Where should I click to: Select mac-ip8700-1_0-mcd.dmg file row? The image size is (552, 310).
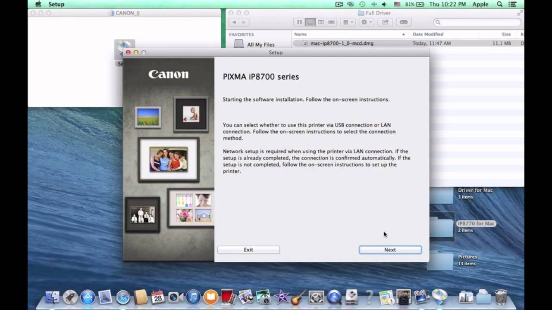[408, 43]
